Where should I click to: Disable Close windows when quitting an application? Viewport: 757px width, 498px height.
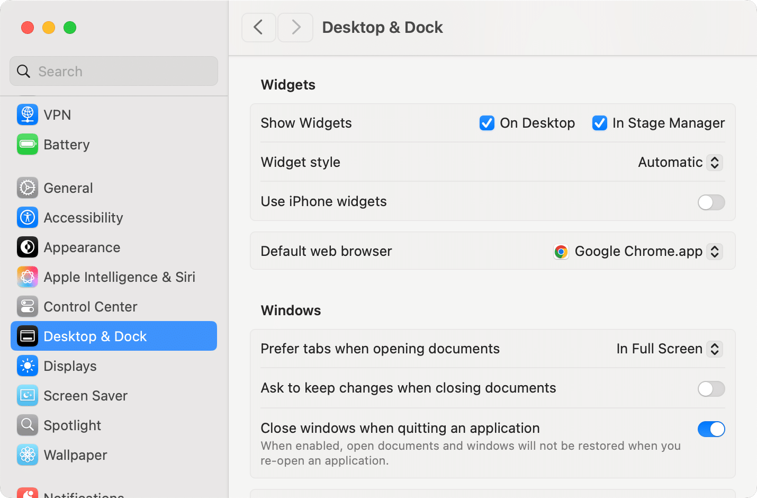[x=711, y=429]
